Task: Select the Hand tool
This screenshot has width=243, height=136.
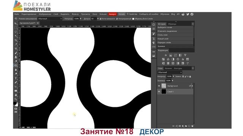Action: click(16, 95)
